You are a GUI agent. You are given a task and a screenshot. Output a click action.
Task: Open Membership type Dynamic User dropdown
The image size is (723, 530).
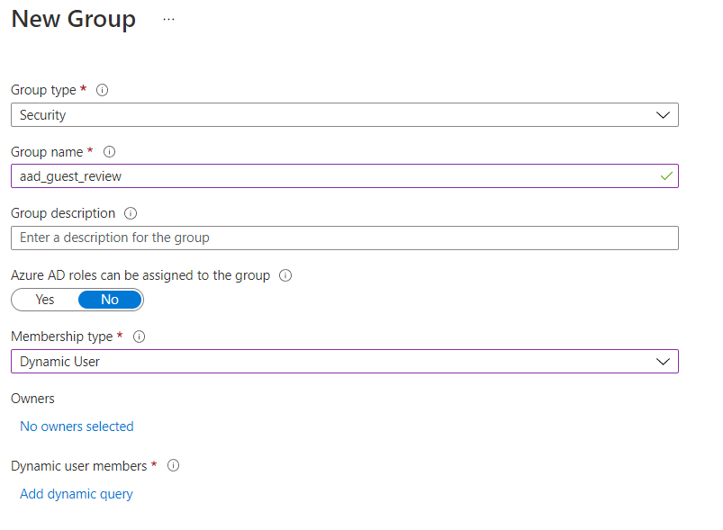[x=344, y=361]
